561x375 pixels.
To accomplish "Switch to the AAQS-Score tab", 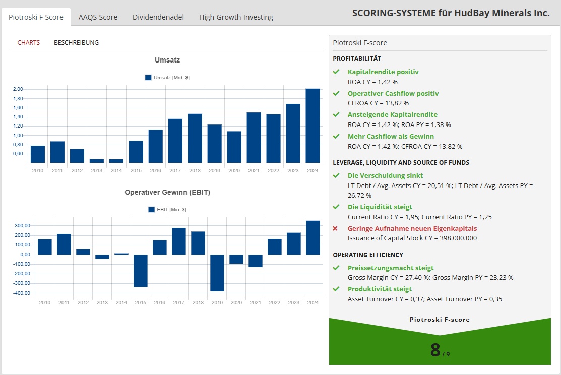I will (98, 17).
